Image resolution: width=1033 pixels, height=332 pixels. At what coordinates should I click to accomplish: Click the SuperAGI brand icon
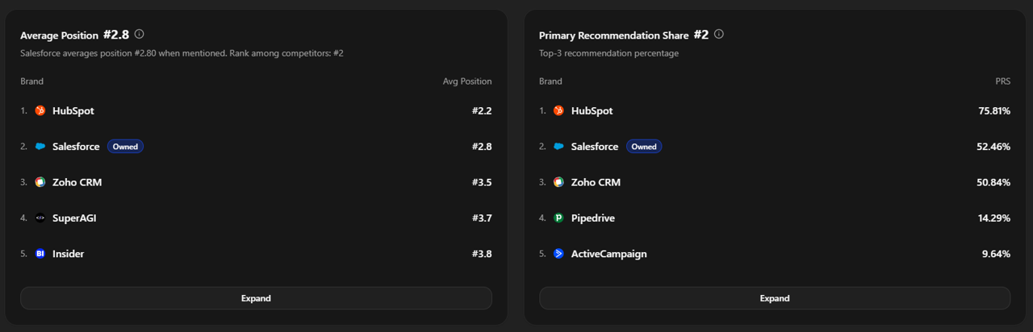[x=40, y=218]
